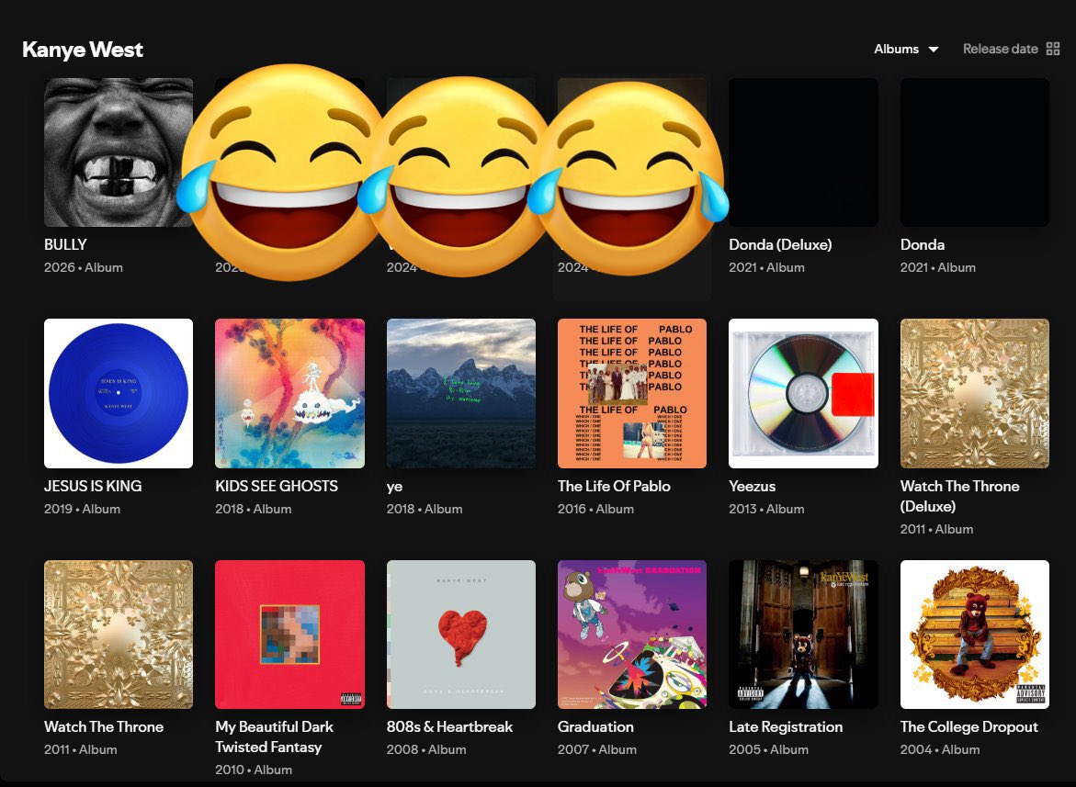Click the '2016 • Album' text
The height and width of the screenshot is (787, 1076).
pyautogui.click(x=595, y=509)
